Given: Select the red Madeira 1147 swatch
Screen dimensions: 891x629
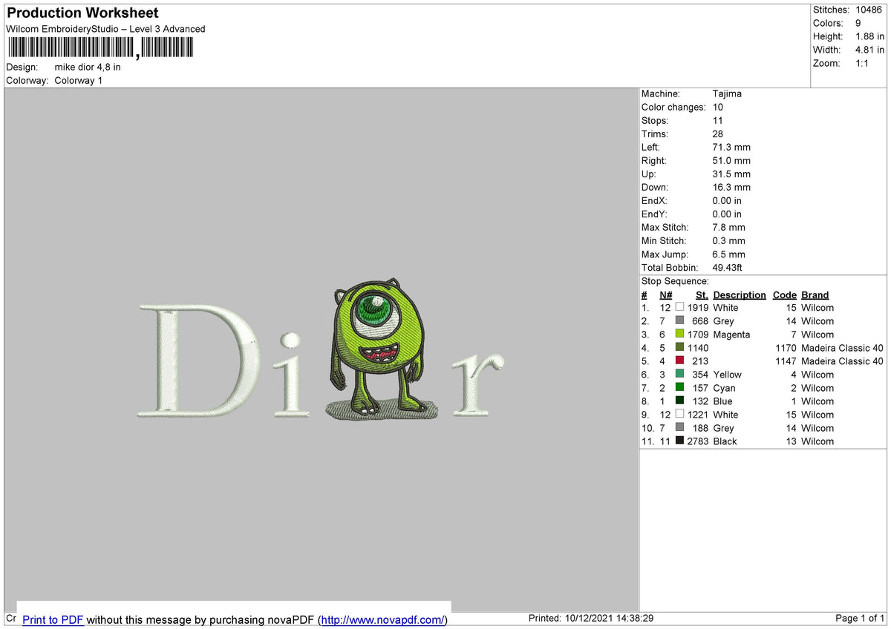Looking at the screenshot, I should 679,360.
